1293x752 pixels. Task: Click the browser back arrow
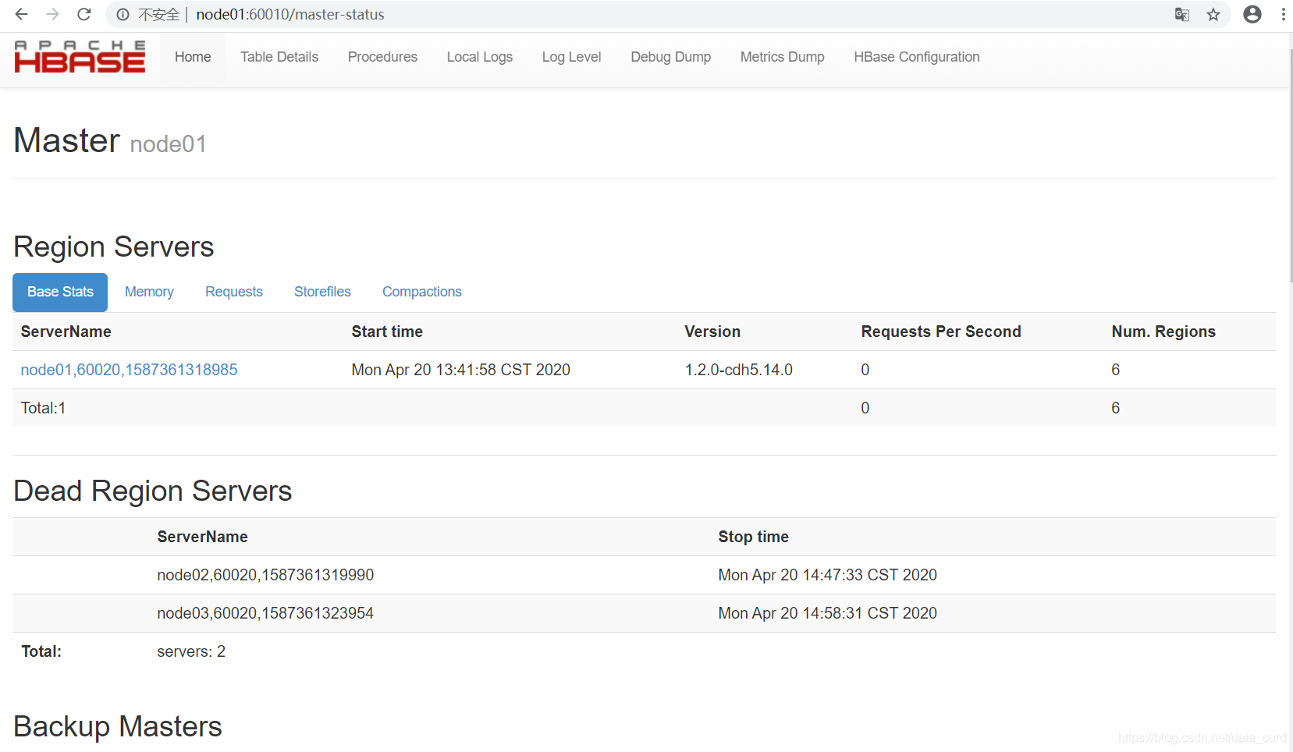pyautogui.click(x=21, y=14)
